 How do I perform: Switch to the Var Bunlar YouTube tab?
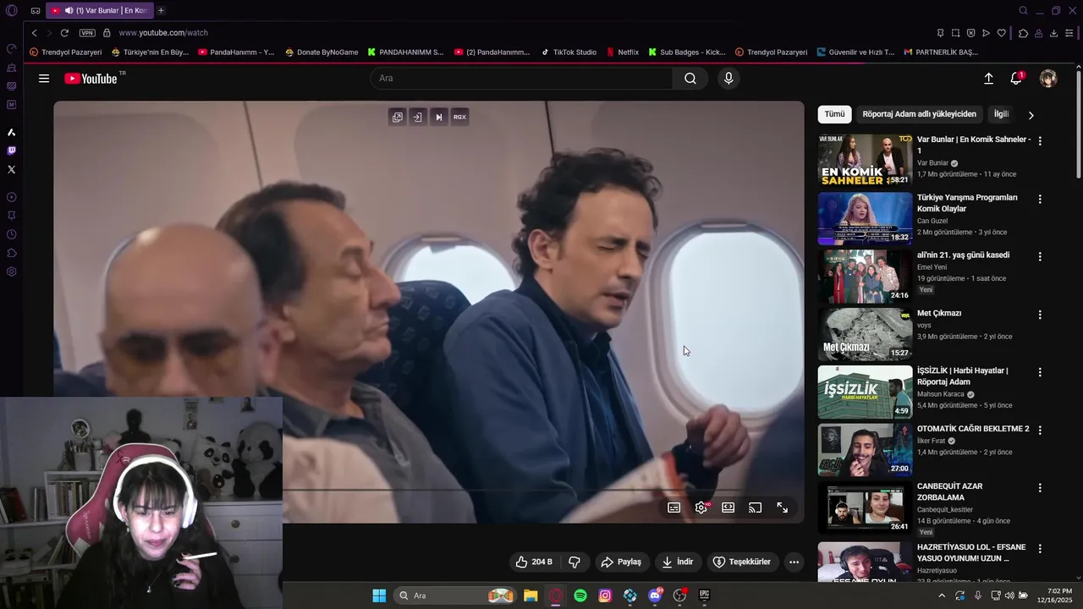(99, 10)
